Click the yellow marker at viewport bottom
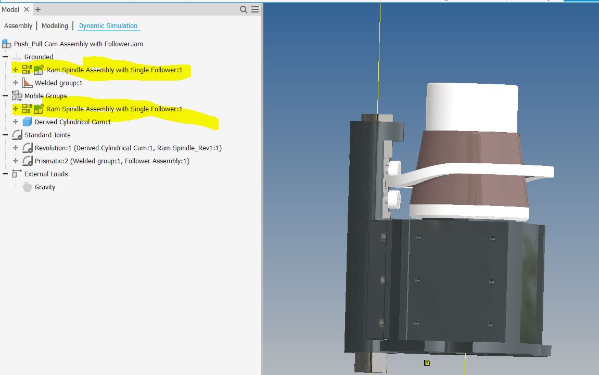Viewport: 599px width, 375px height. click(x=427, y=363)
